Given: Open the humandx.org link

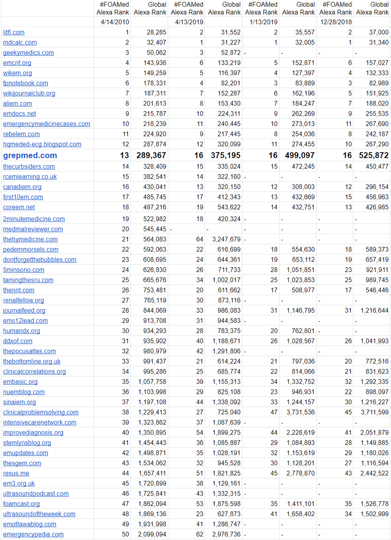Looking at the screenshot, I should [22, 331].
